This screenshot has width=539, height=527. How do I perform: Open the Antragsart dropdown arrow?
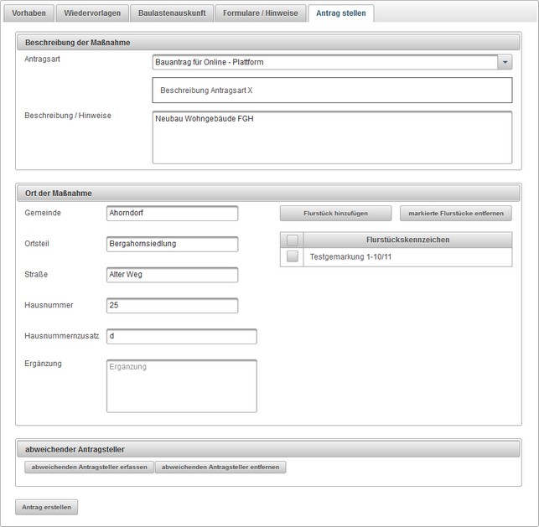[x=505, y=62]
